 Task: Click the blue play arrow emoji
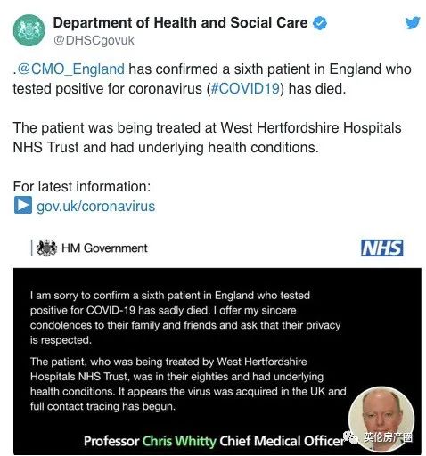click(x=23, y=205)
